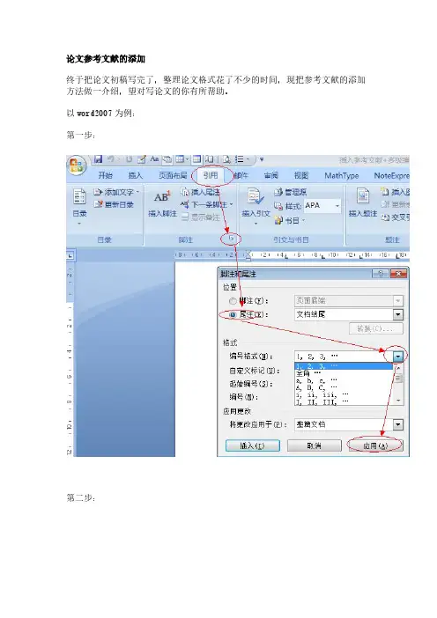This screenshot has height=618, width=437.
Task: Open the 脚注 group dialog launcher
Action: 232,239
